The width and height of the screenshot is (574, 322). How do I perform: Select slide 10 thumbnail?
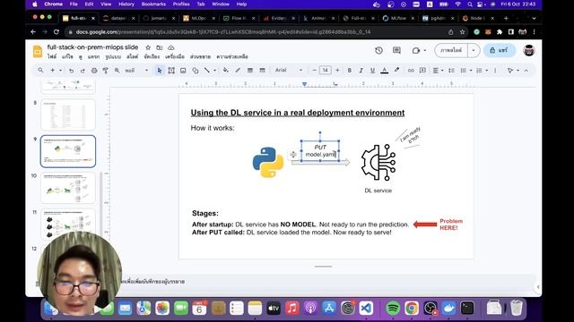(x=68, y=188)
